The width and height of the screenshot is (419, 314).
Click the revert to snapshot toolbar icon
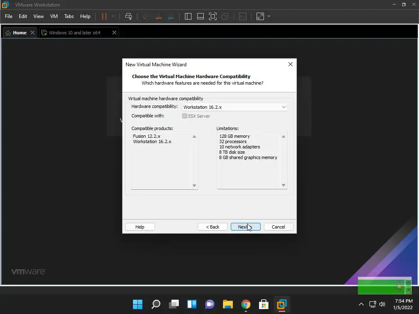158,16
